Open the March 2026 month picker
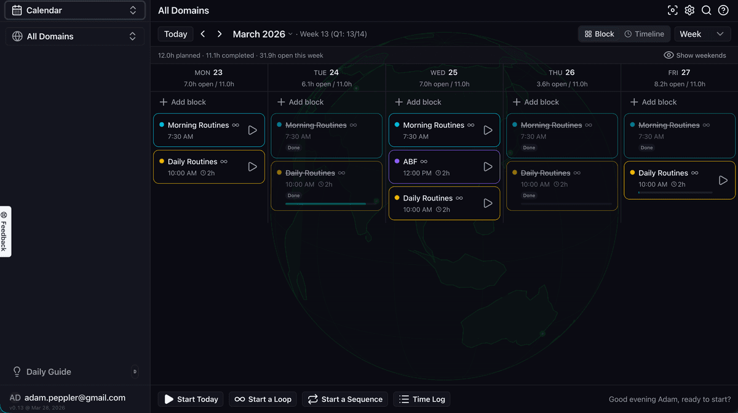The width and height of the screenshot is (738, 413). [x=263, y=34]
